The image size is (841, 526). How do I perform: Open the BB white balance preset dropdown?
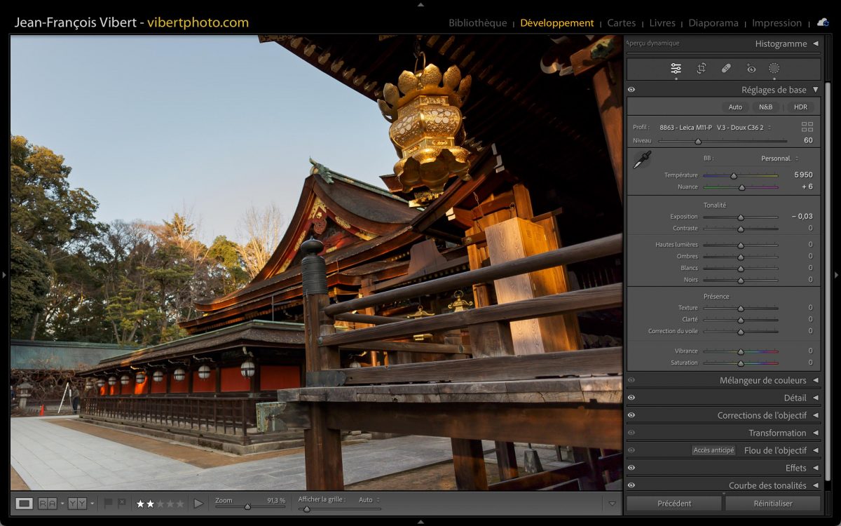point(779,159)
